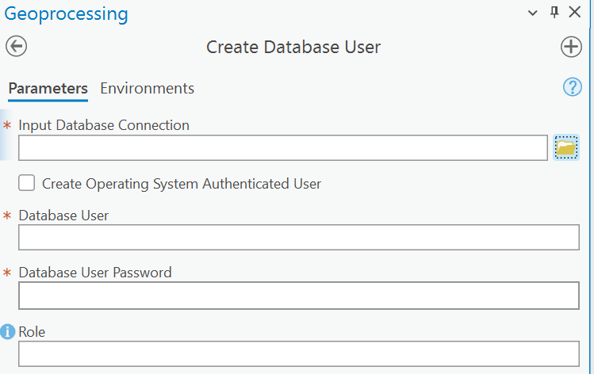Click the Input Database Connection label text

tap(104, 124)
